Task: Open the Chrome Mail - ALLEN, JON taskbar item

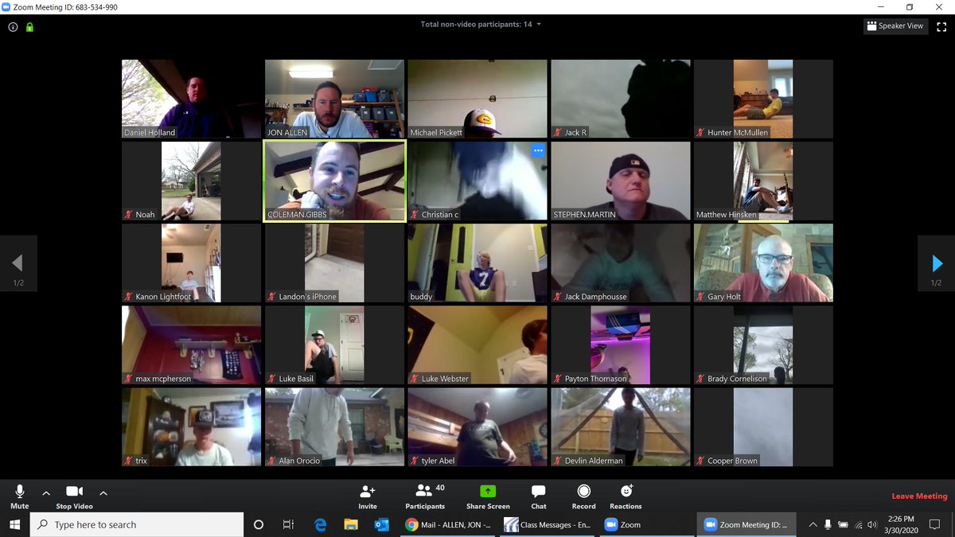Action: pyautogui.click(x=448, y=524)
